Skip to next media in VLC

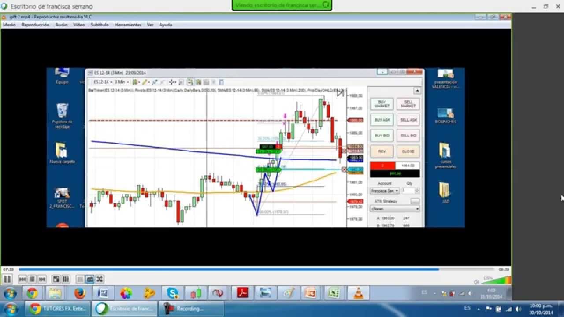(42, 279)
